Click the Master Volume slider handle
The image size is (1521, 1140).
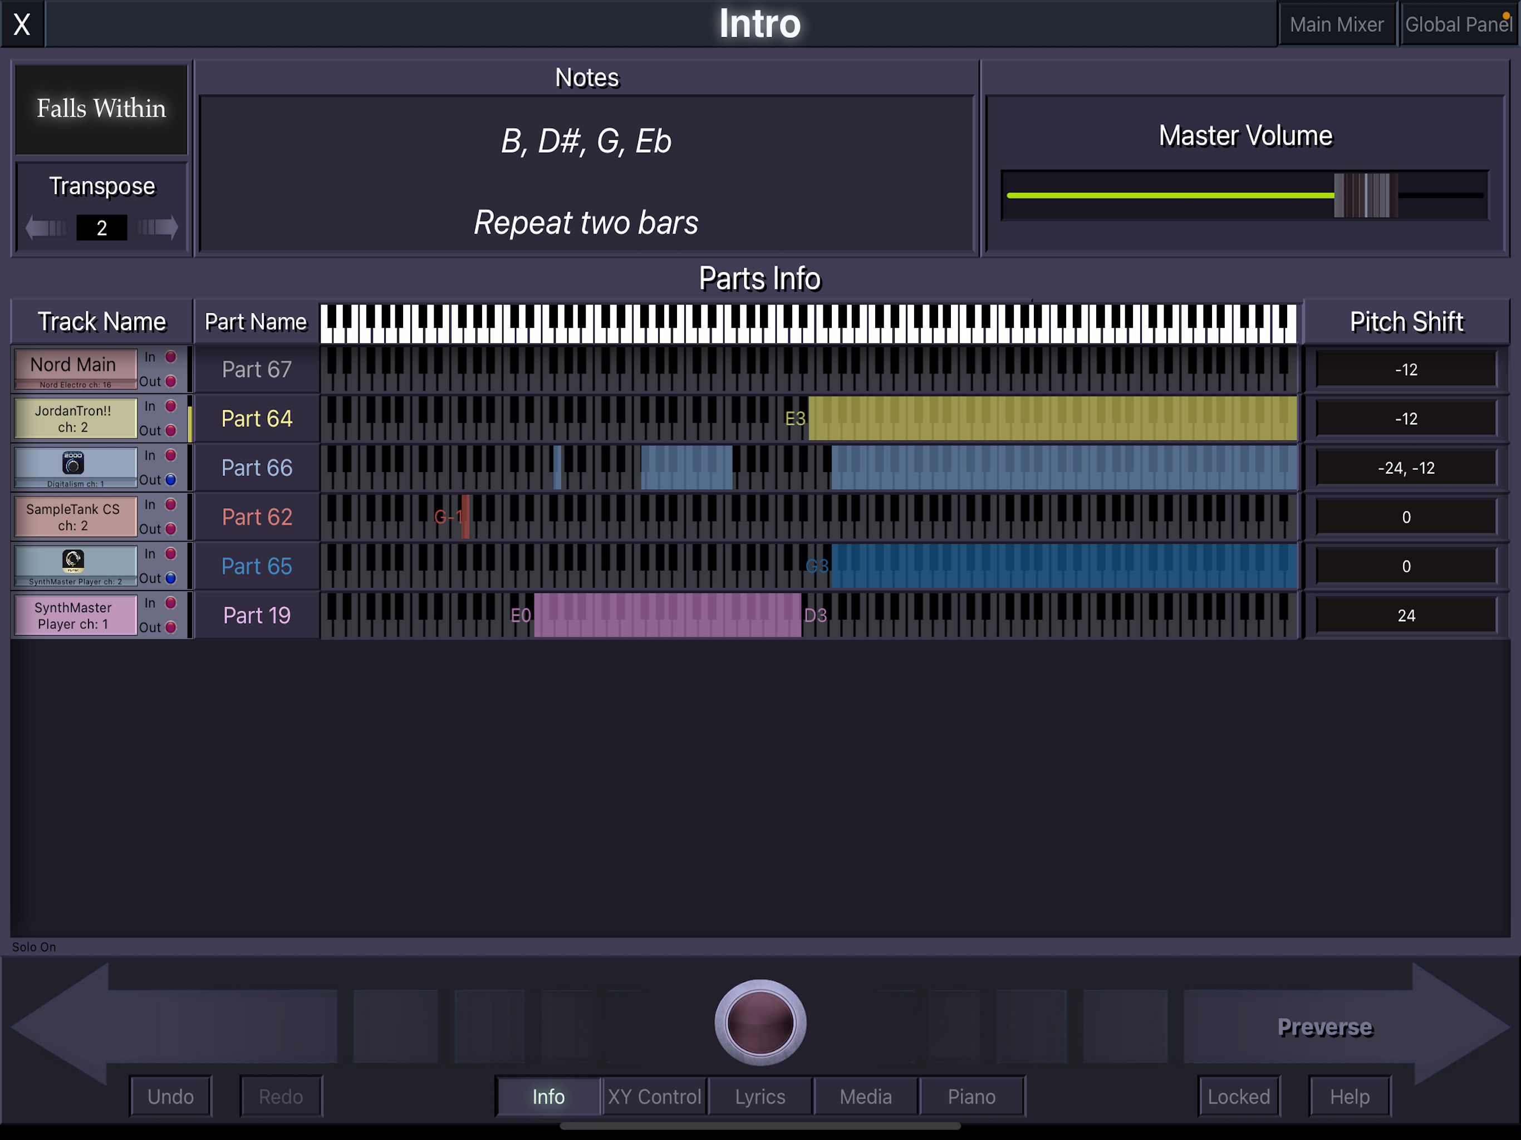pyautogui.click(x=1365, y=195)
